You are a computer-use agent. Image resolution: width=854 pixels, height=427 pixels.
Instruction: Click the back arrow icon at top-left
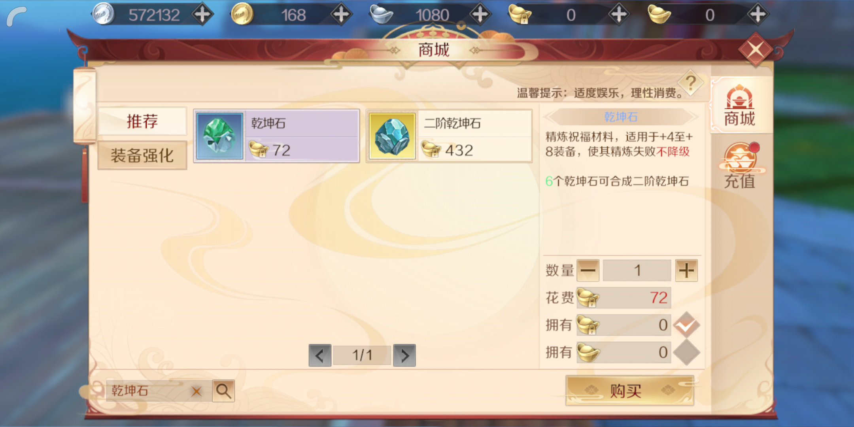click(x=17, y=16)
